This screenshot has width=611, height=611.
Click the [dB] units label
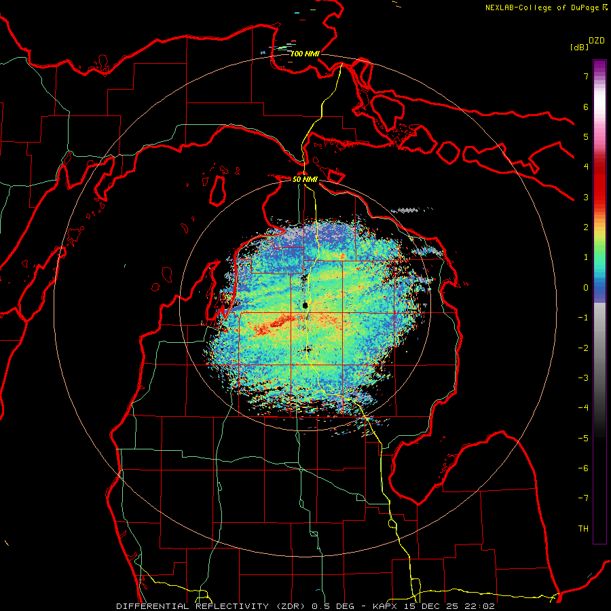point(580,47)
